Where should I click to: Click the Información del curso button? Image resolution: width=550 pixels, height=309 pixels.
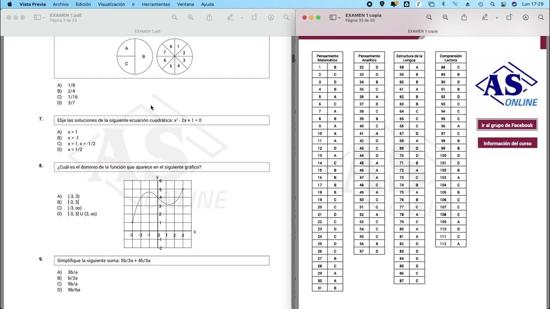tap(507, 143)
